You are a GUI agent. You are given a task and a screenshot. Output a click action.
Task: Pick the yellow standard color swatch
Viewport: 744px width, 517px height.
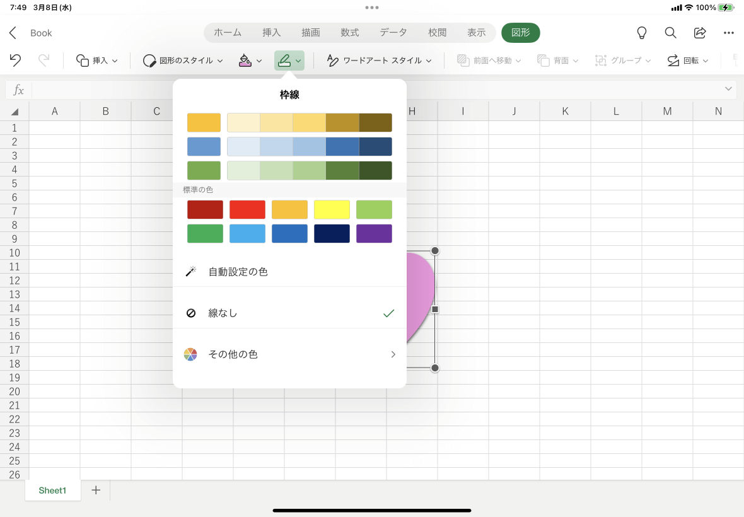pyautogui.click(x=332, y=209)
